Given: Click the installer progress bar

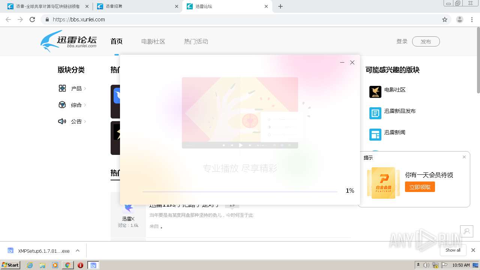Looking at the screenshot, I should (240, 192).
